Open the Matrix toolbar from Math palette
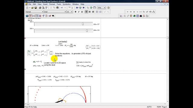This screenshot has height=108, width=193. click(x=33, y=16)
